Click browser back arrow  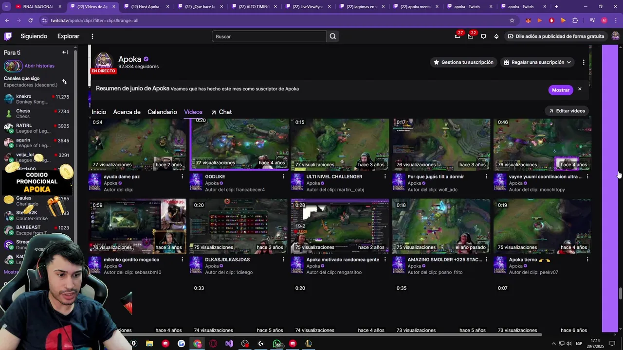point(7,20)
